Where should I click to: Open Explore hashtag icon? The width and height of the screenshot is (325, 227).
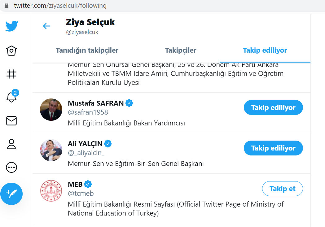(11, 74)
